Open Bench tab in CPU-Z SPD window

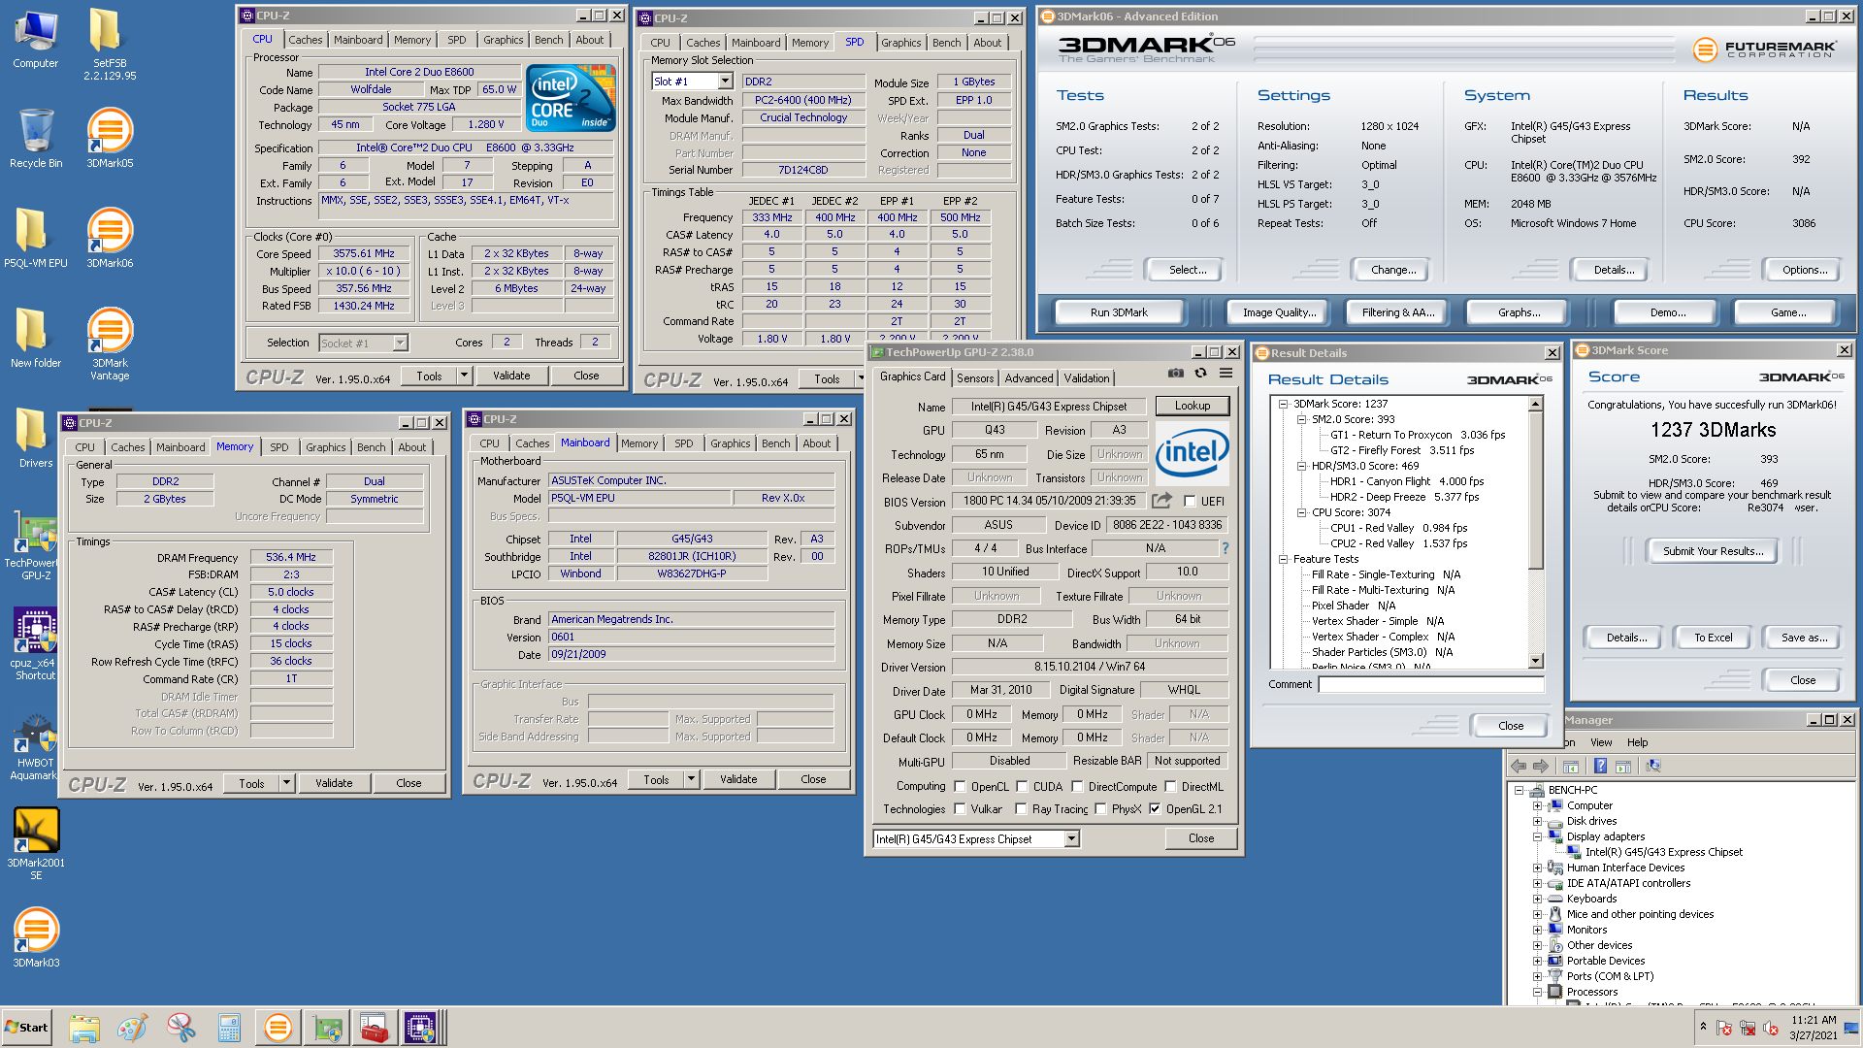[946, 43]
